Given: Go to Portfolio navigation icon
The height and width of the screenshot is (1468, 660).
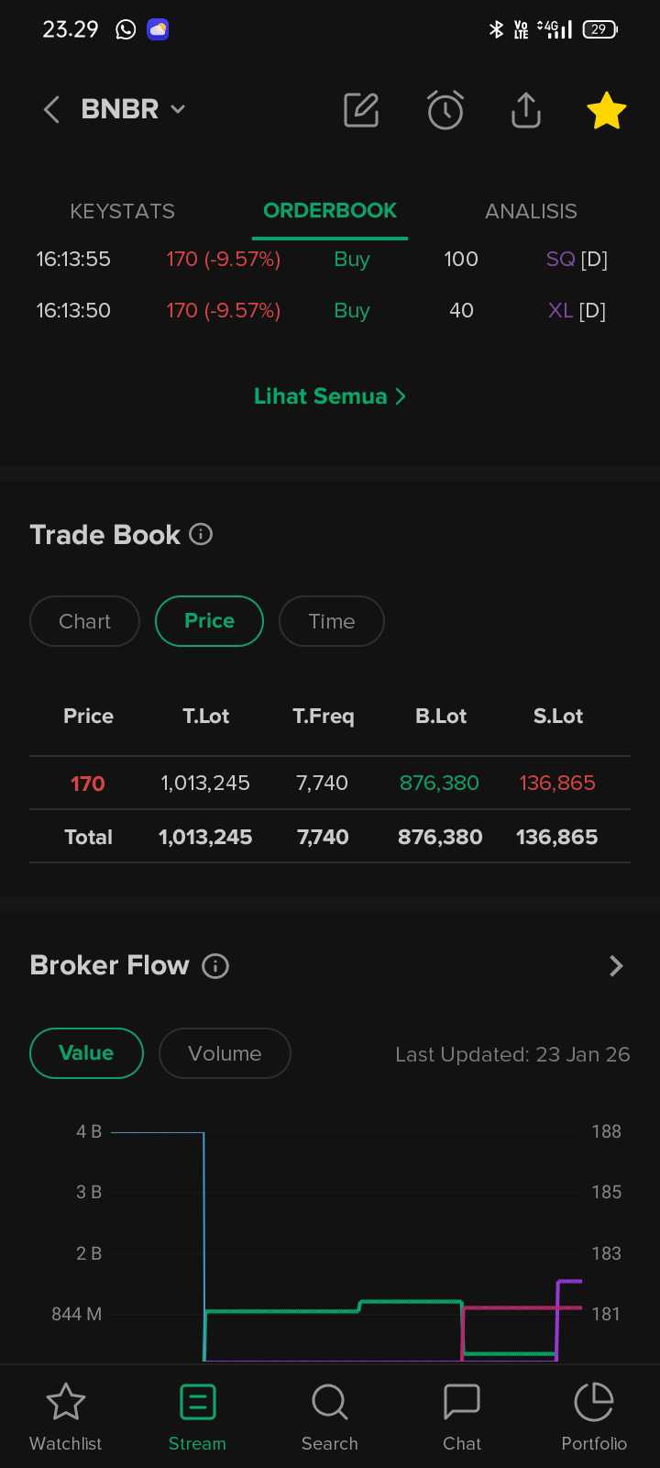Looking at the screenshot, I should pos(594,1418).
